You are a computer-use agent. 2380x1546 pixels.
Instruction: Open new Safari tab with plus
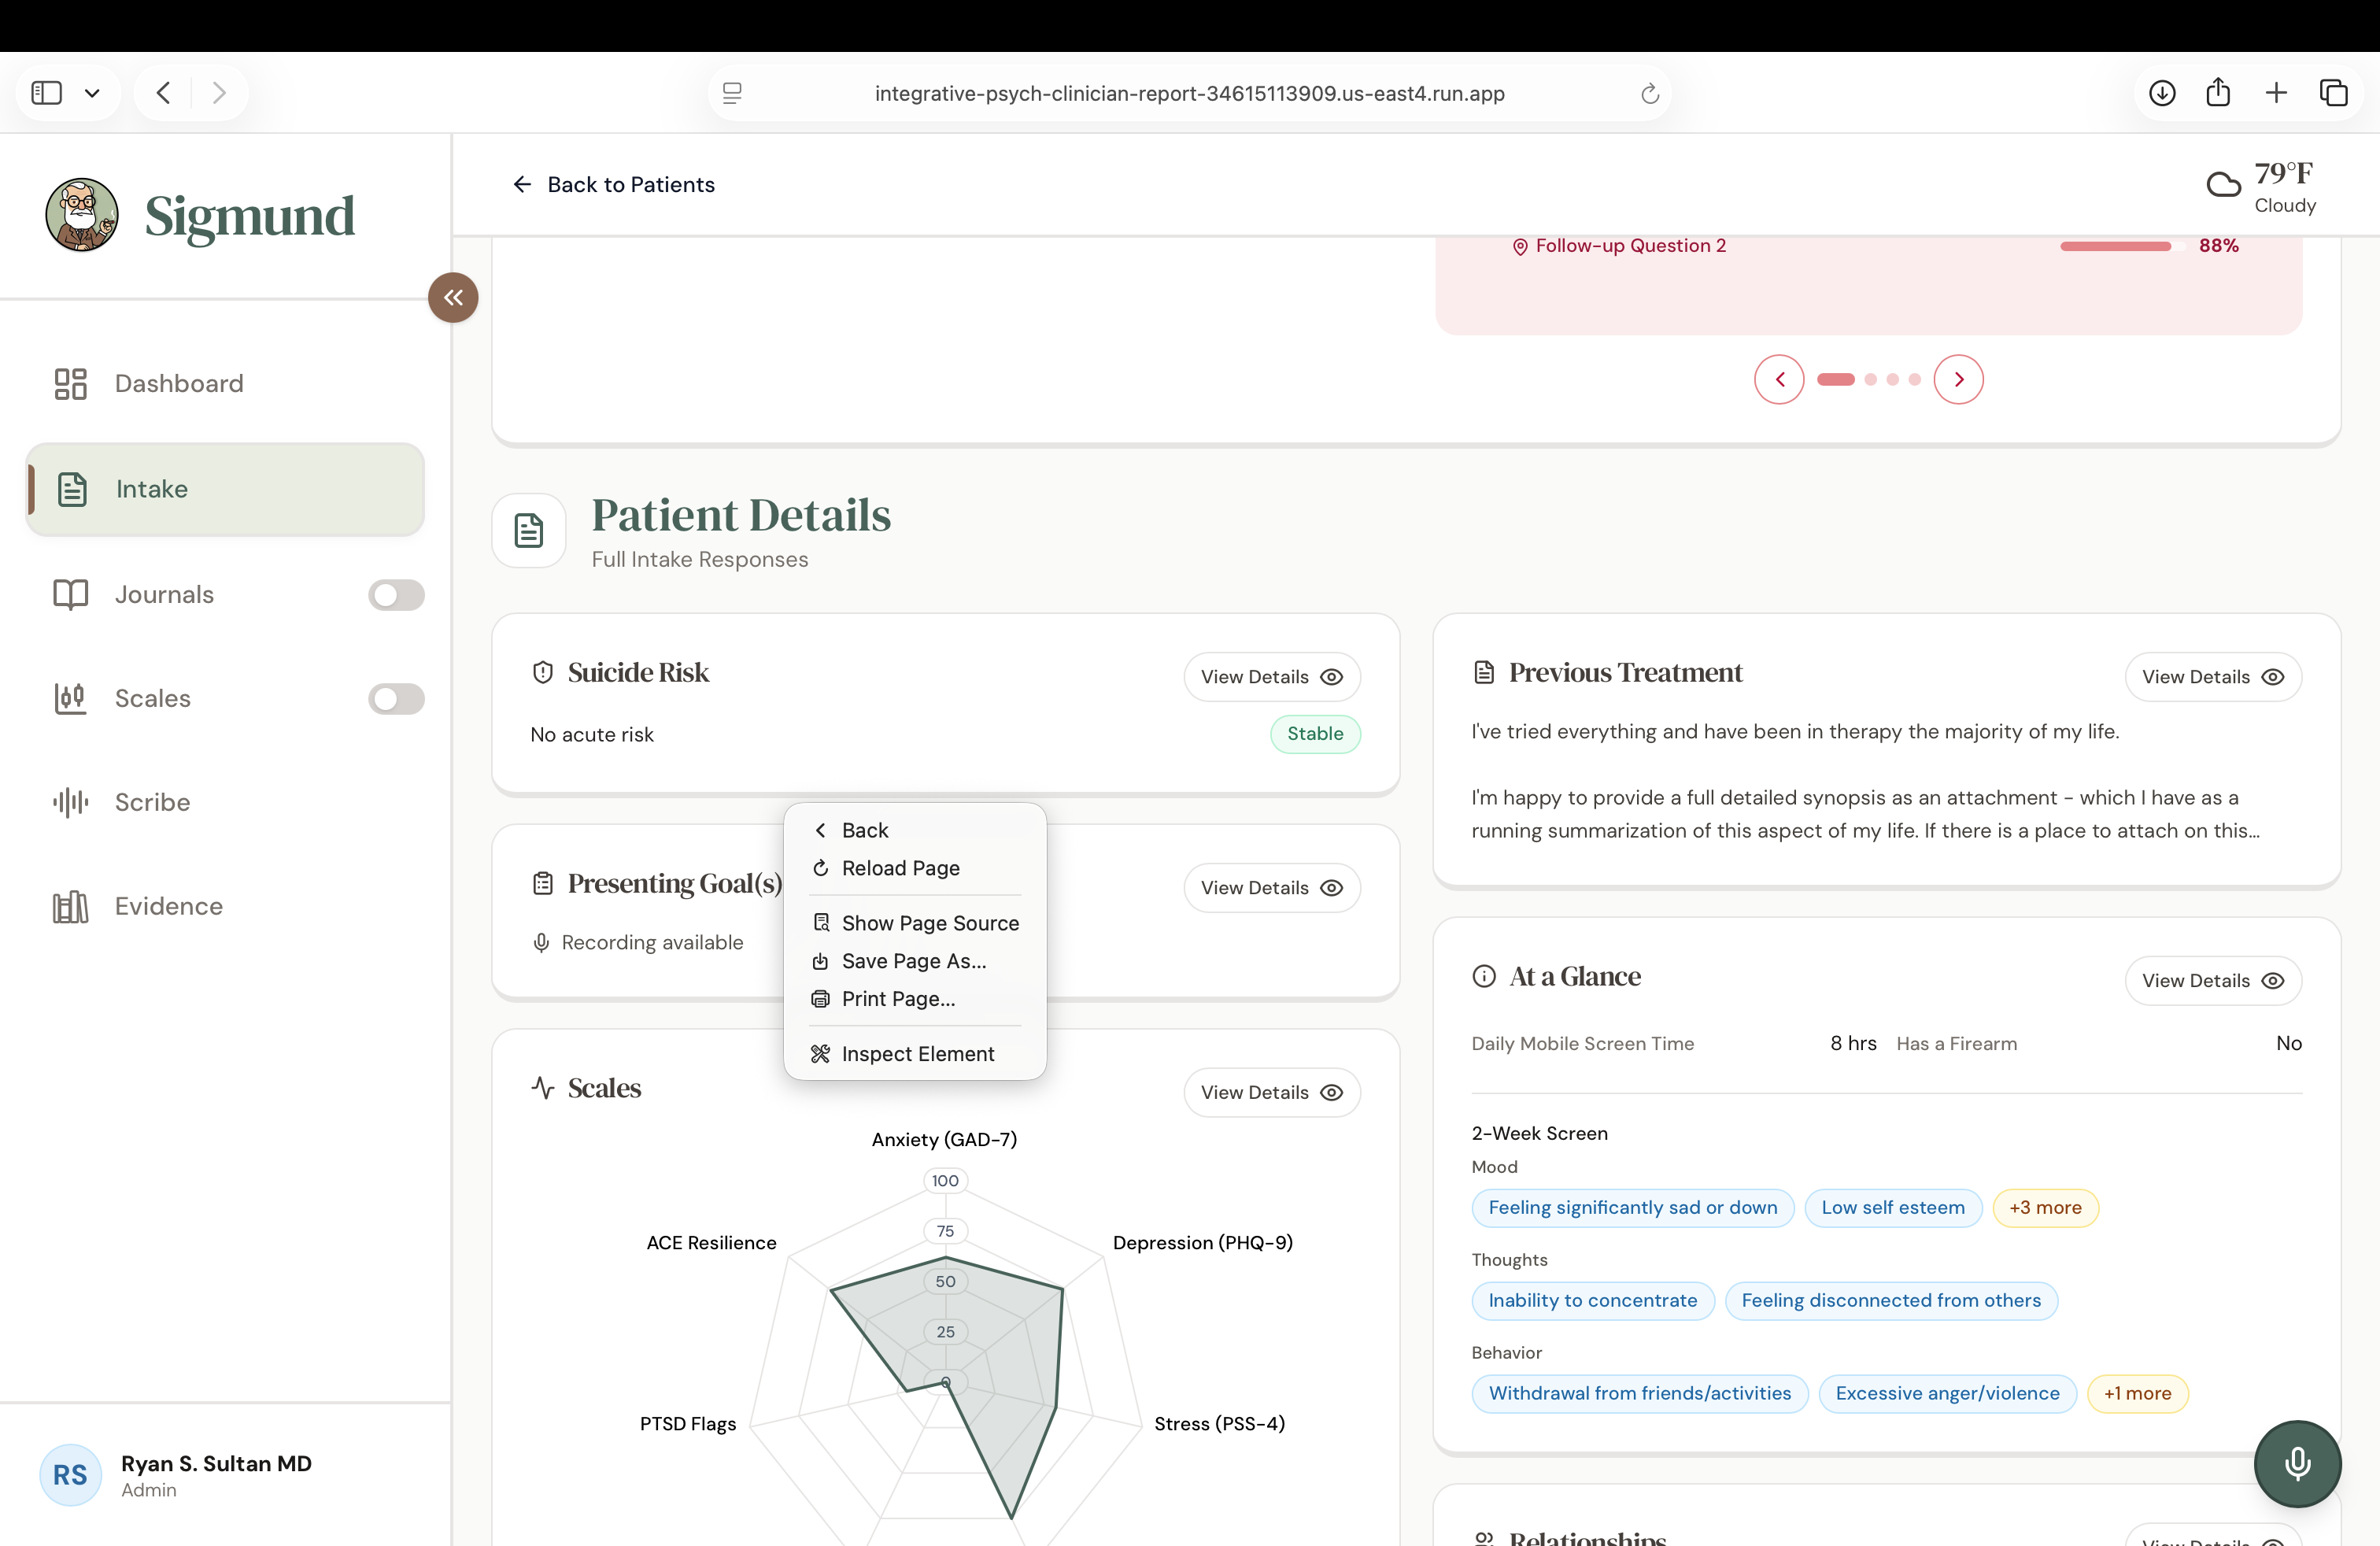(2276, 93)
